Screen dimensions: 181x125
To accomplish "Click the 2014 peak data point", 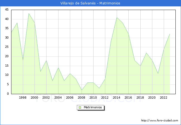I will click(117, 17).
